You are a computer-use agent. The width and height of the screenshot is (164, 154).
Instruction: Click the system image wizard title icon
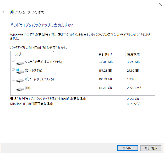tap(12, 12)
